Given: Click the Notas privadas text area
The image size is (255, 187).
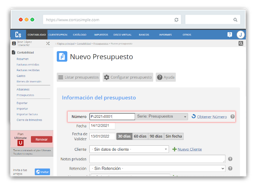Looking at the screenshot, I should coord(157,159).
